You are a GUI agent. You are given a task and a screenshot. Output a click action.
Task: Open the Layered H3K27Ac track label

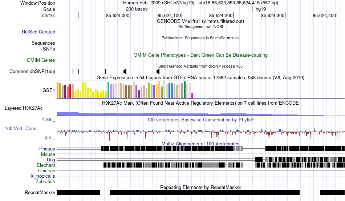click(24, 108)
